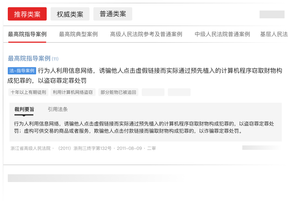Click the 部分赃物已被追回 tag

pyautogui.click(x=118, y=92)
